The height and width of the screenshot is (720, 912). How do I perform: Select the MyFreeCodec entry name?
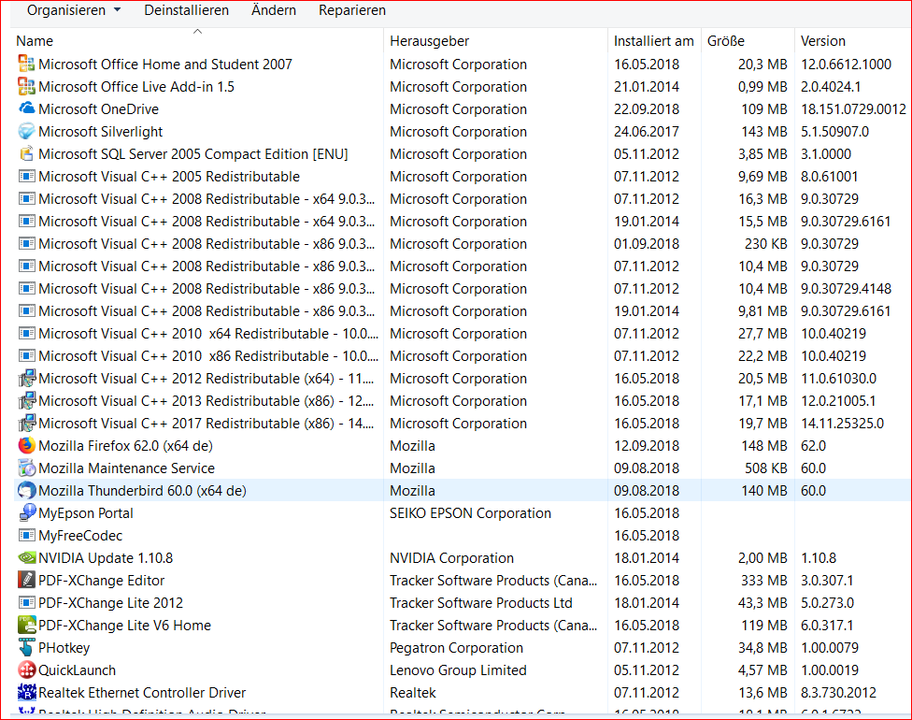(80, 536)
